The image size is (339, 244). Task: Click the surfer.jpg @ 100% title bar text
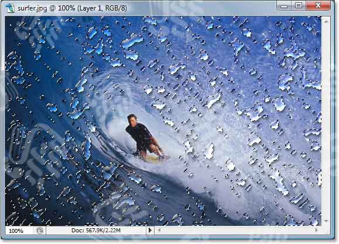(72, 8)
